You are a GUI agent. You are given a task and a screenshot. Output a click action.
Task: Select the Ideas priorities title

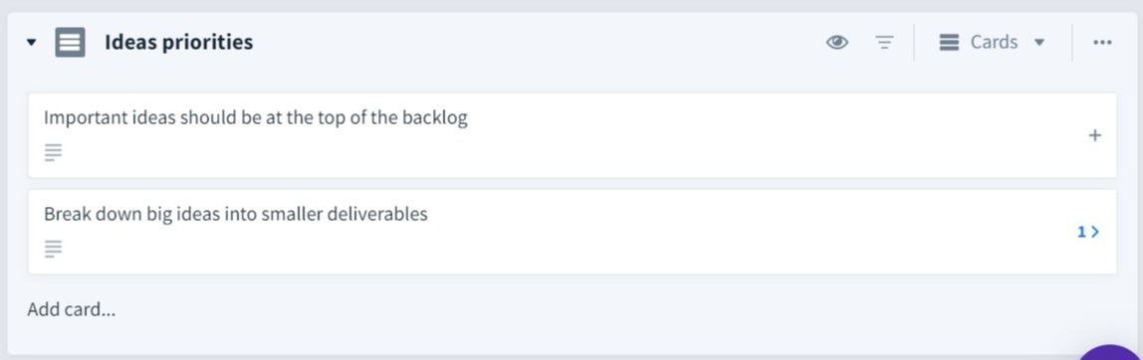pyautogui.click(x=178, y=43)
